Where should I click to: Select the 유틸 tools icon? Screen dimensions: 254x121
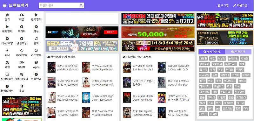tap(7, 62)
